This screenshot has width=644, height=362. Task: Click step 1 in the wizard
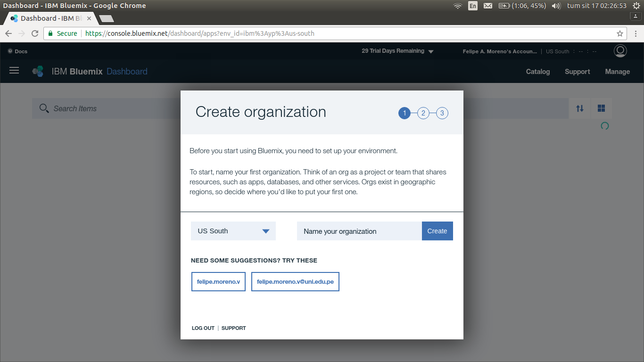pyautogui.click(x=405, y=113)
